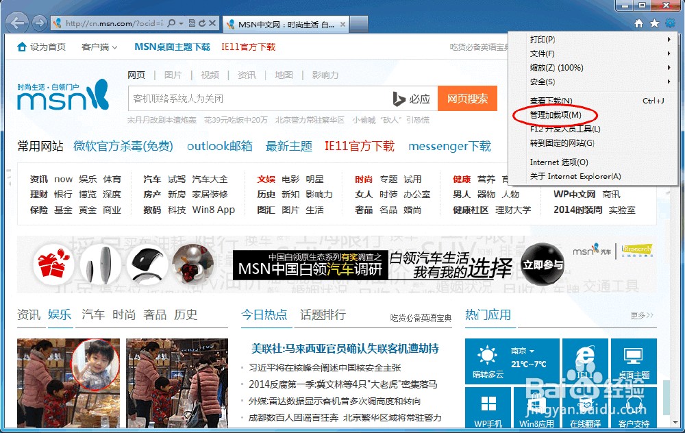Click the refresh icon in address bar
Image resolution: width=685 pixels, height=433 pixels.
click(x=202, y=23)
